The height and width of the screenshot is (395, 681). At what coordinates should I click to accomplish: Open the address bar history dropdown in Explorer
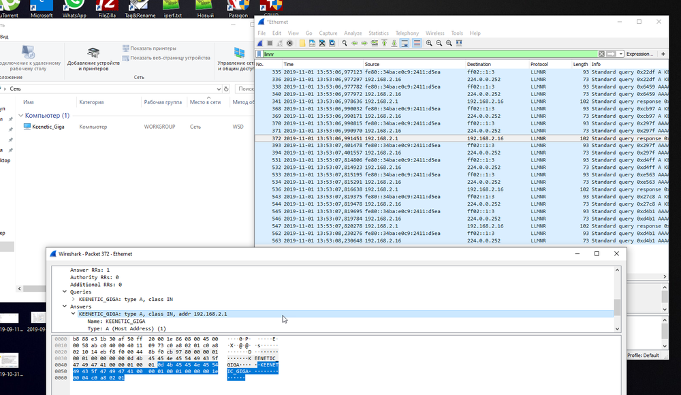pyautogui.click(x=219, y=89)
